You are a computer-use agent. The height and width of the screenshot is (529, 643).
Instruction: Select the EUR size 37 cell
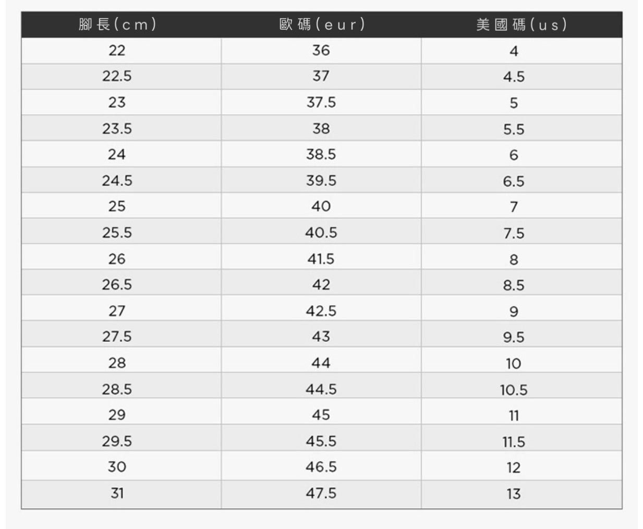click(x=321, y=77)
